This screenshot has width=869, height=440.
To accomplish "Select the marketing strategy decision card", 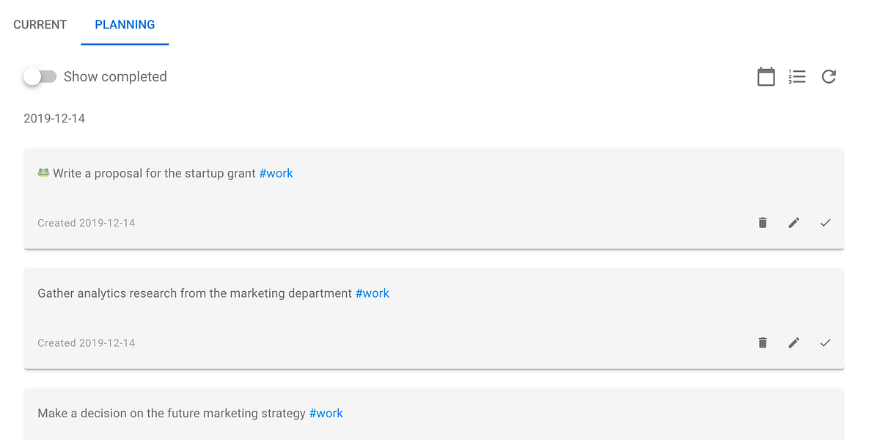I will point(434,414).
